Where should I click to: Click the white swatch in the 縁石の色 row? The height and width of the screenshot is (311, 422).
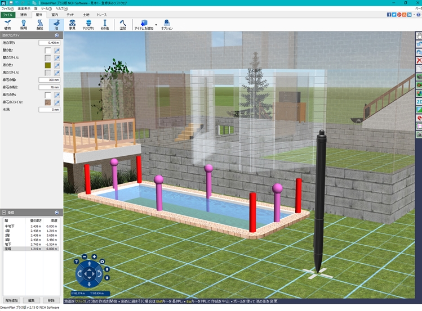[48, 95]
